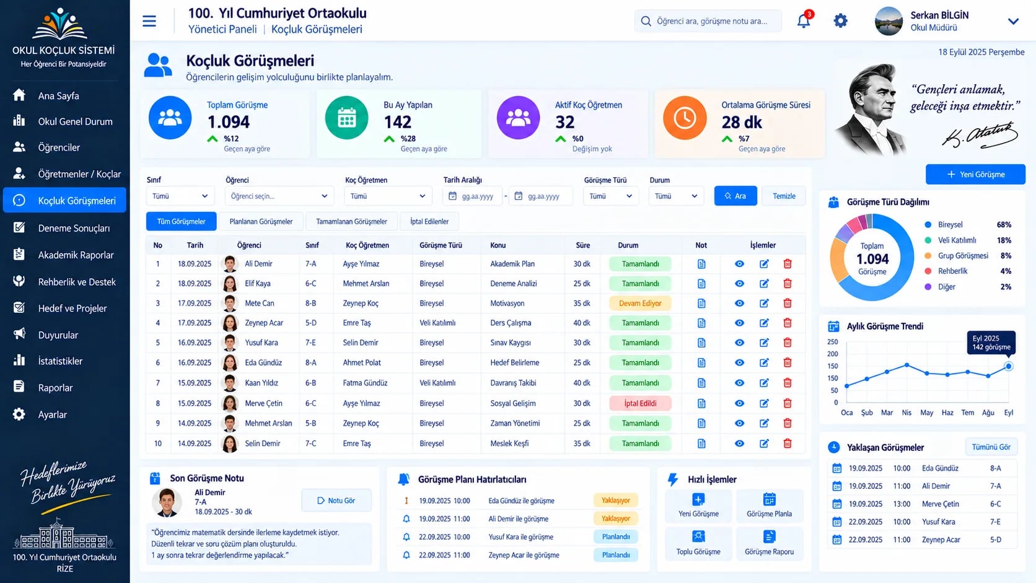View details eye for Zeynep Acar row
Image resolution: width=1036 pixels, height=583 pixels.
pyautogui.click(x=739, y=323)
